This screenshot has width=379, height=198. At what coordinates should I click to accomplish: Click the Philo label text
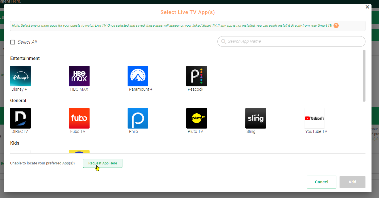[x=133, y=131]
